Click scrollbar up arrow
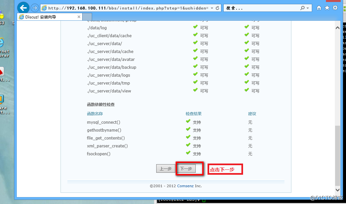 [337, 28]
